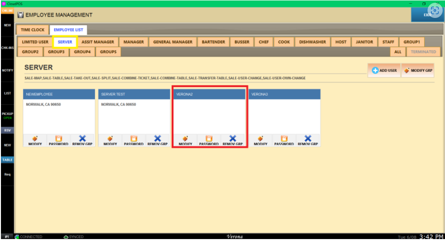The image size is (445, 240).
Task: Remove VERONA2 from group with X icon
Action: pyautogui.click(x=232, y=138)
